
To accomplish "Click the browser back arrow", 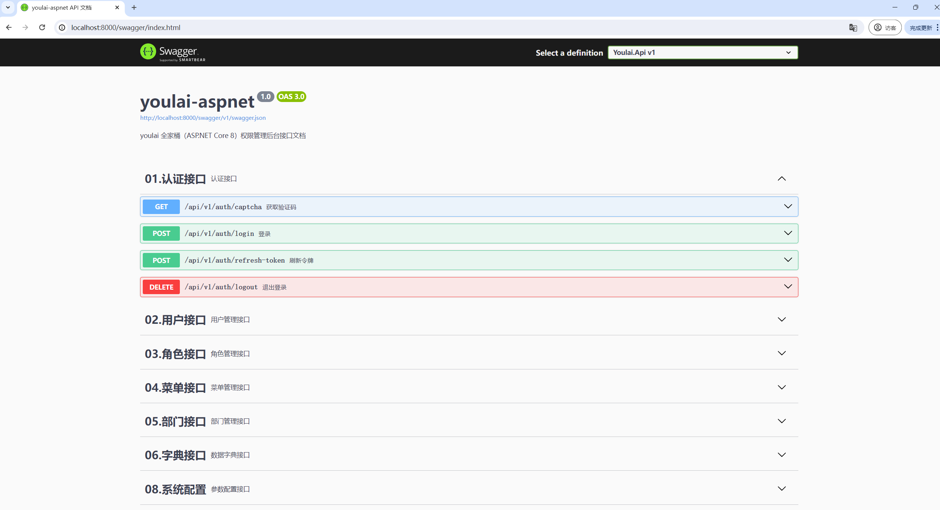I will click(x=9, y=27).
